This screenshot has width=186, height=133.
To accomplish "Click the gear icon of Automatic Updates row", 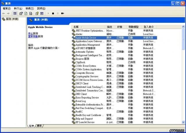I will pyautogui.click(x=74, y=52).
